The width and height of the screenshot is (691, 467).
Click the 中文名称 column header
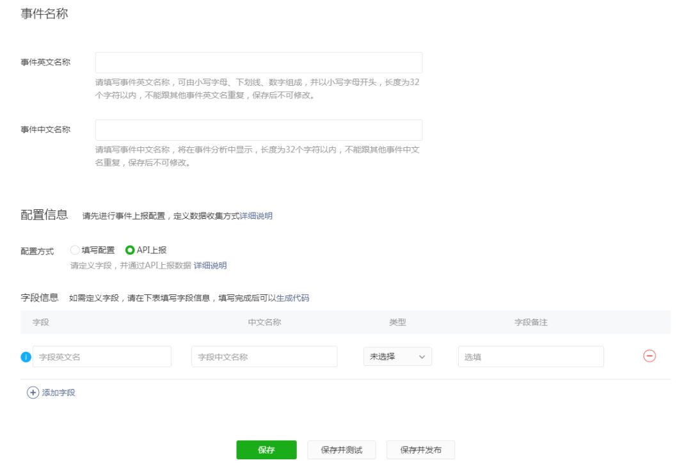[264, 322]
